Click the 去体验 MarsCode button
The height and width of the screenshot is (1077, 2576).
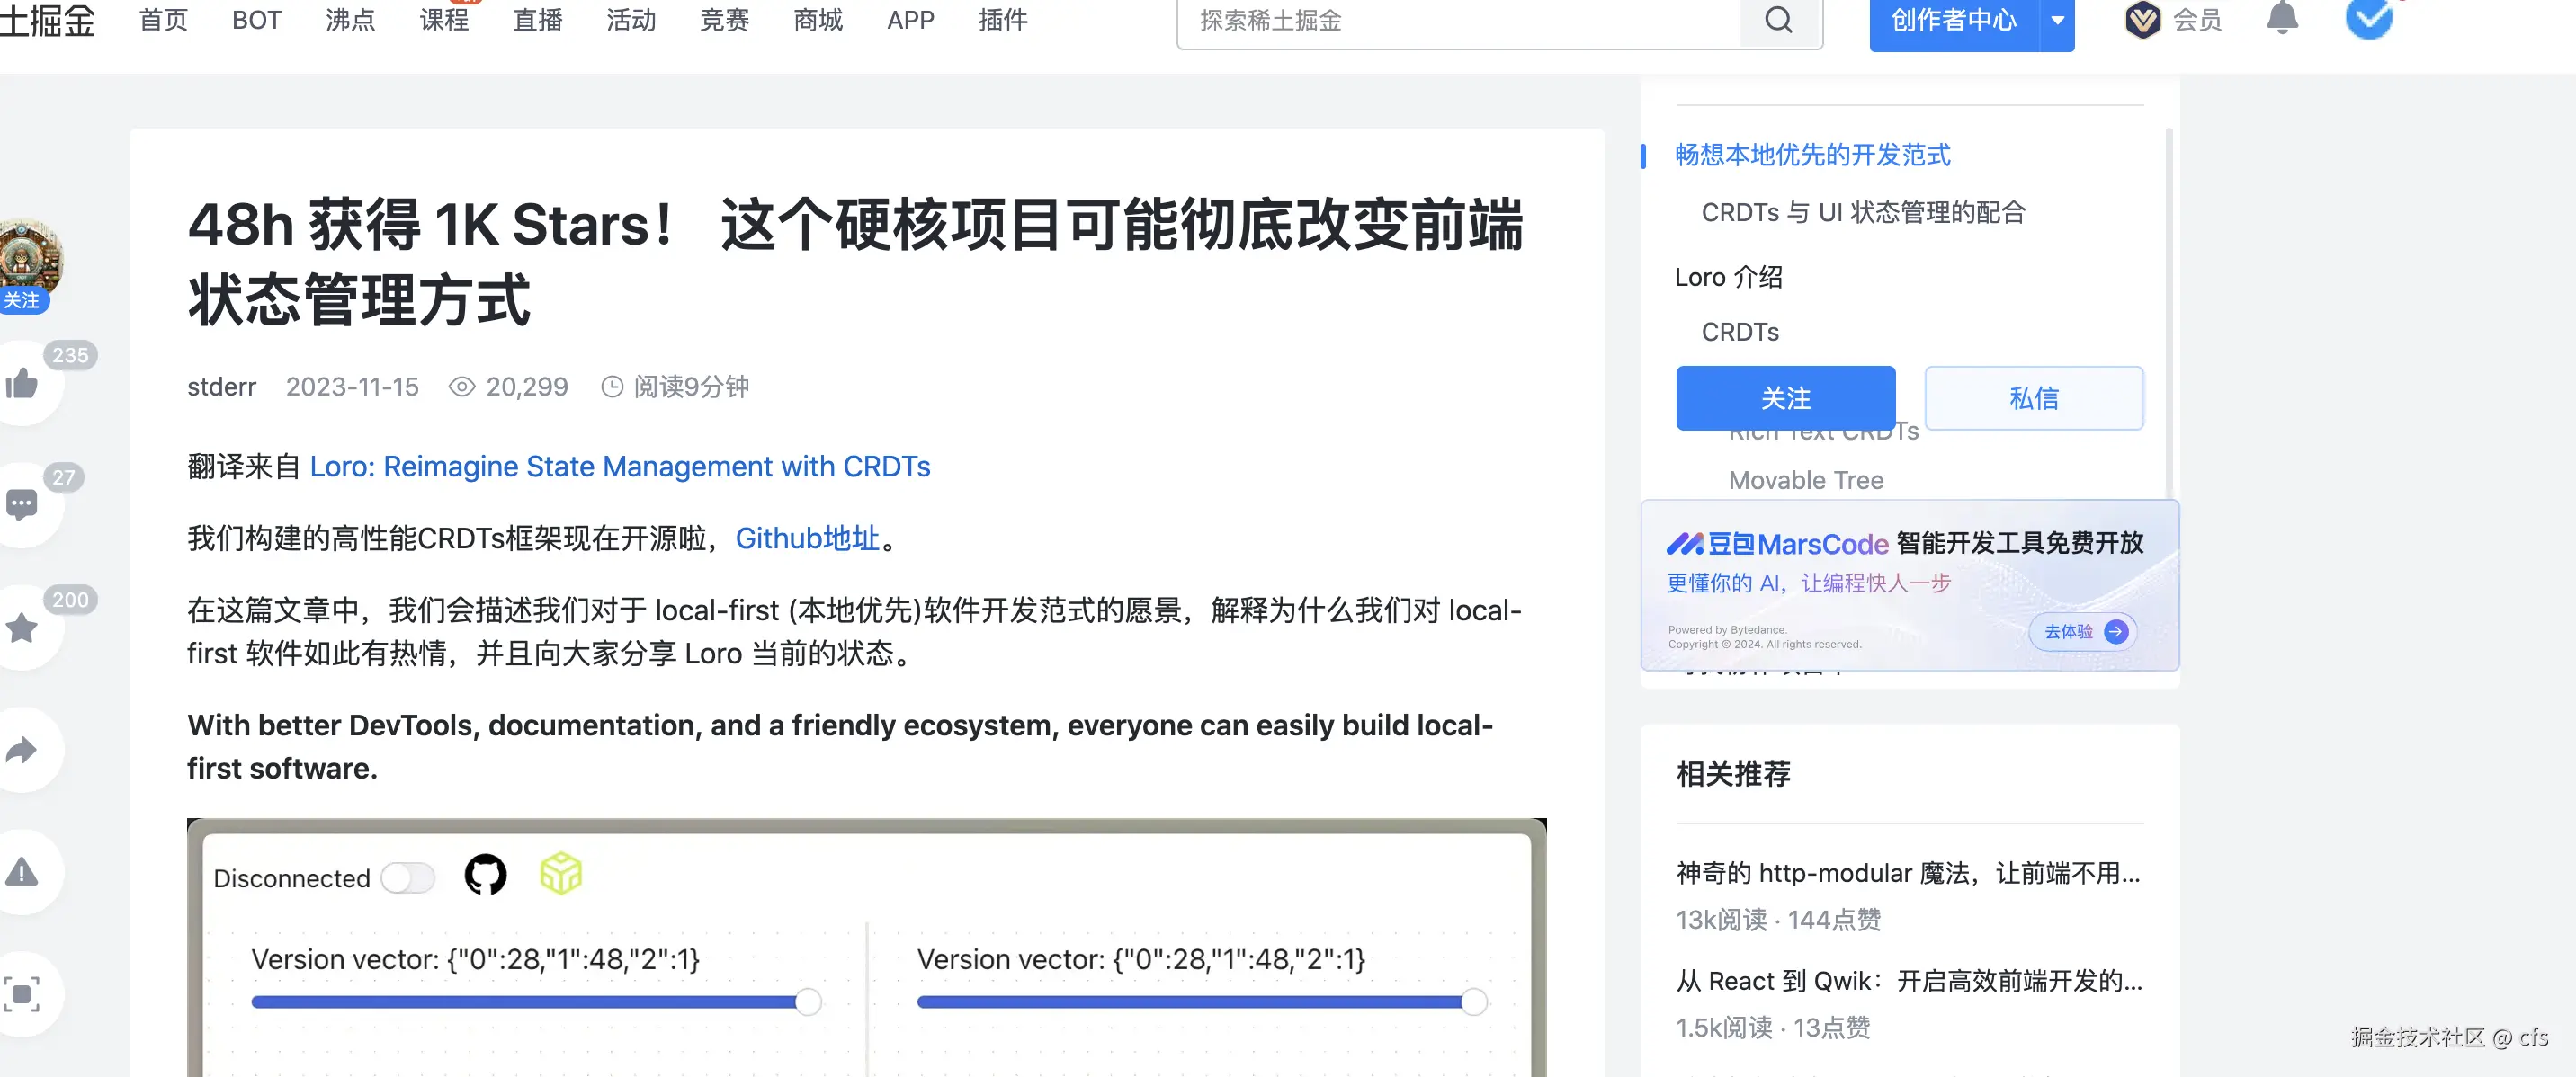point(2082,631)
